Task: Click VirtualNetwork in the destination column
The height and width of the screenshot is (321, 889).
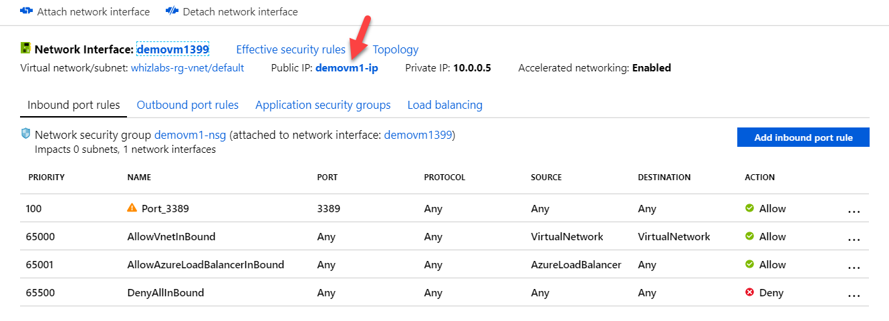Action: (674, 236)
